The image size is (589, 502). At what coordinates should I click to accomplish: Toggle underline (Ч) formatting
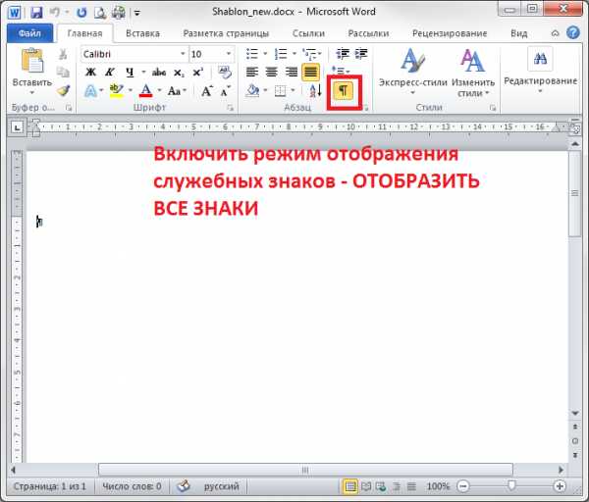coord(130,72)
